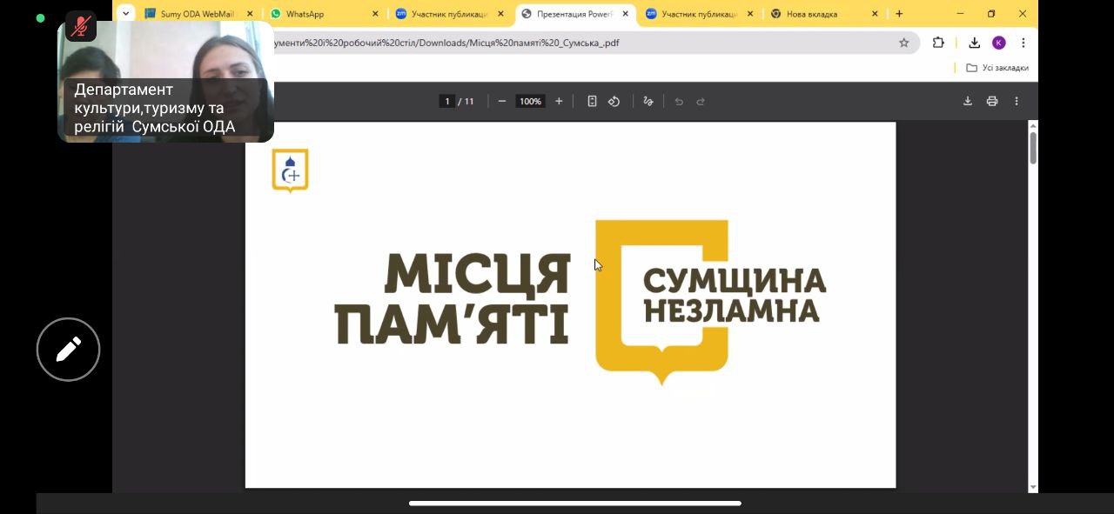The width and height of the screenshot is (1114, 514).
Task: Redo the PDF annotation
Action: click(x=701, y=101)
